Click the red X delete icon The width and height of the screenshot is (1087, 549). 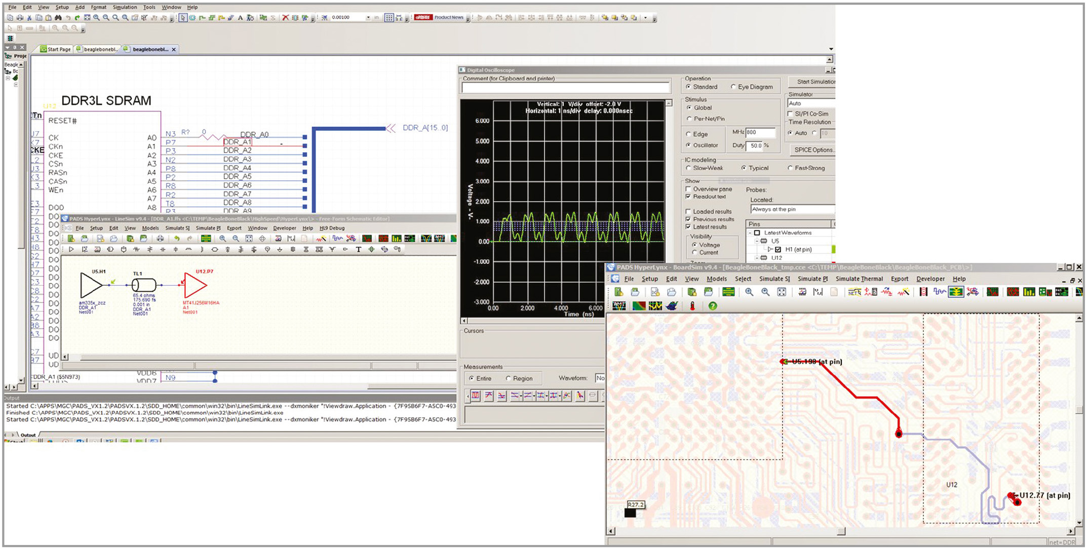[285, 18]
